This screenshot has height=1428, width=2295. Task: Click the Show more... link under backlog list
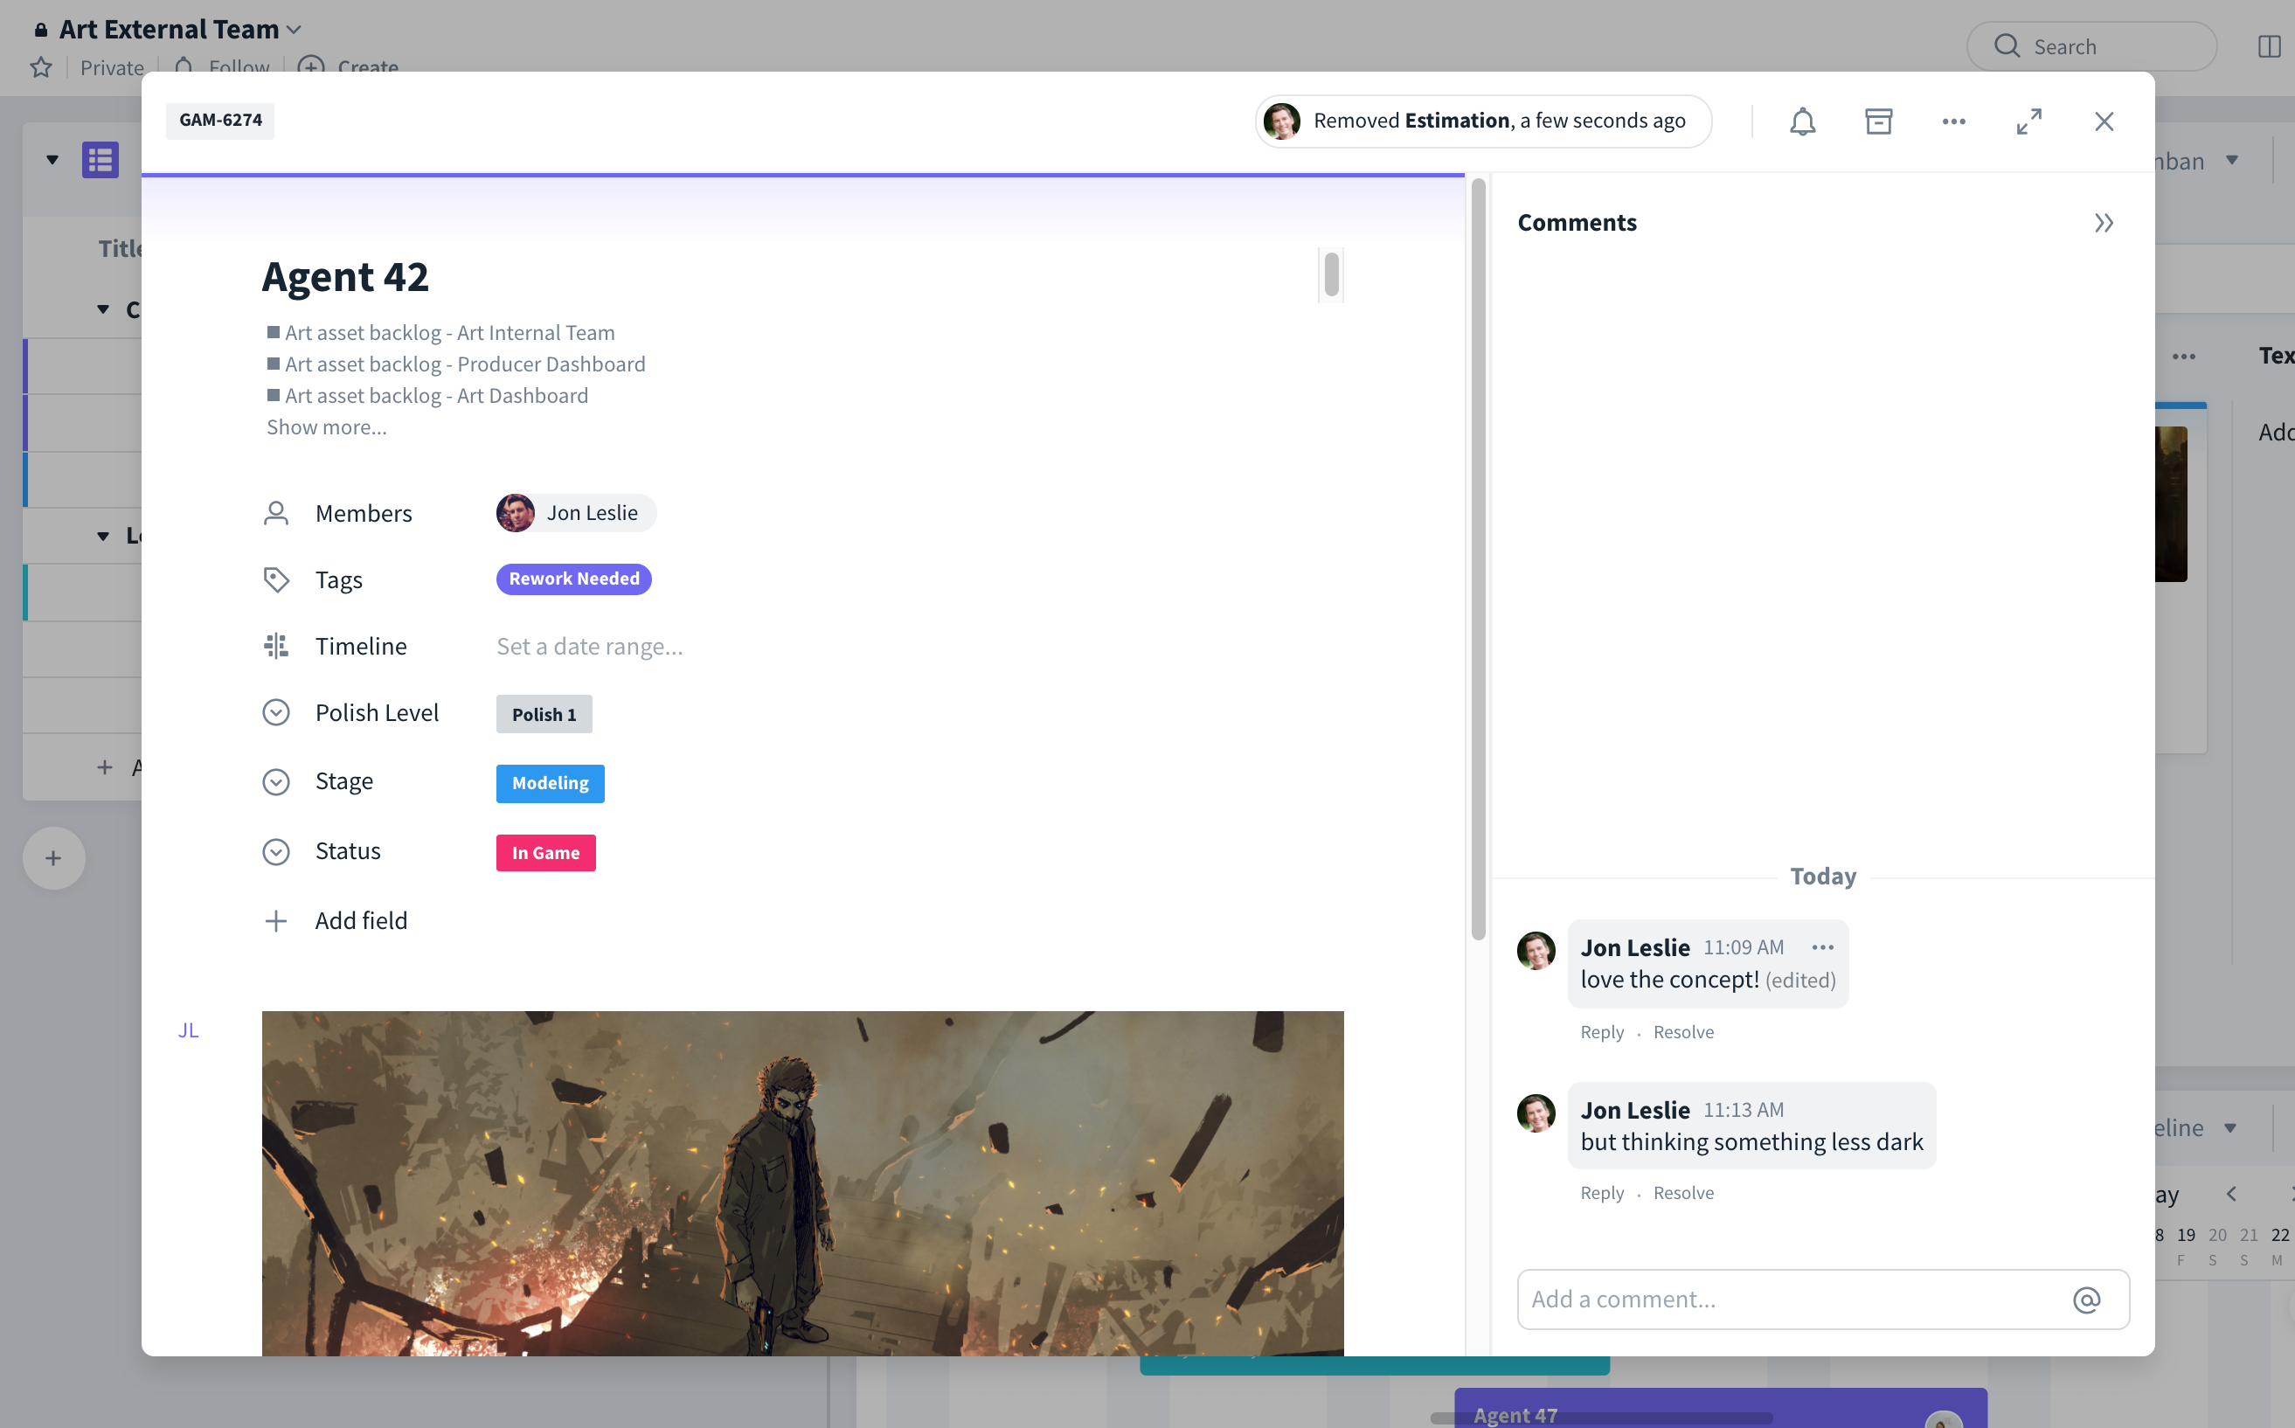(325, 426)
